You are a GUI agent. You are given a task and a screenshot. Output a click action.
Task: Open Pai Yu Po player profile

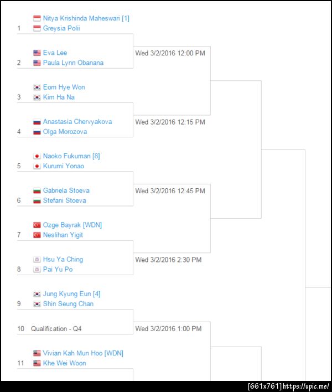[x=58, y=269]
